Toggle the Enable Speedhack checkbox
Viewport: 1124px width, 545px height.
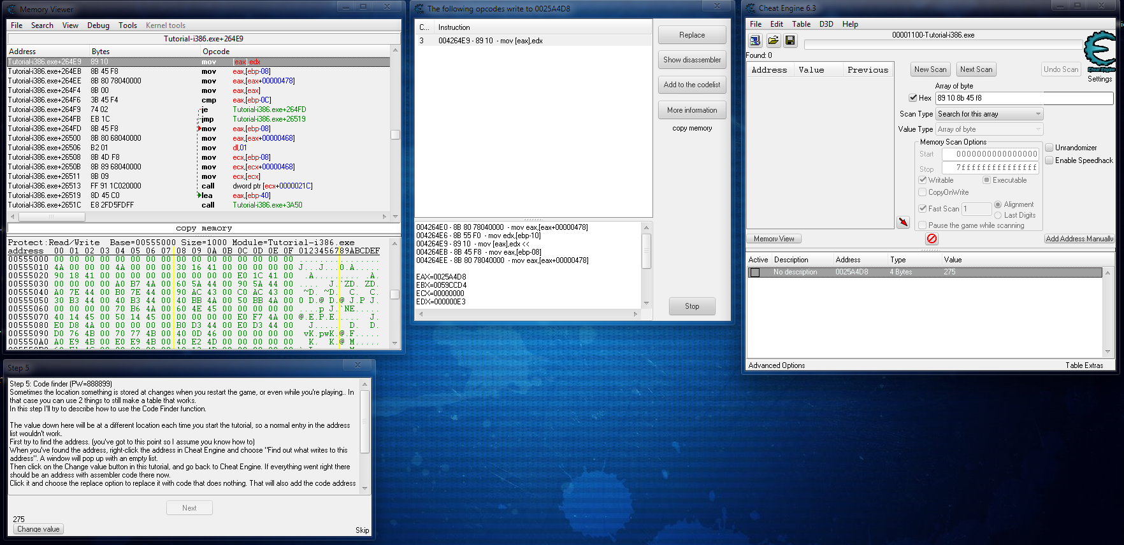1049,160
